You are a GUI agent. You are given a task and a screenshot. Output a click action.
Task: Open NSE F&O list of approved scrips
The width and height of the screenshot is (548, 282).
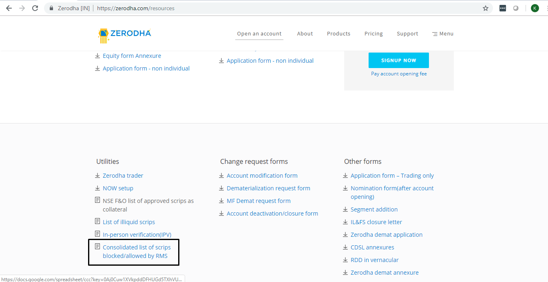point(148,205)
